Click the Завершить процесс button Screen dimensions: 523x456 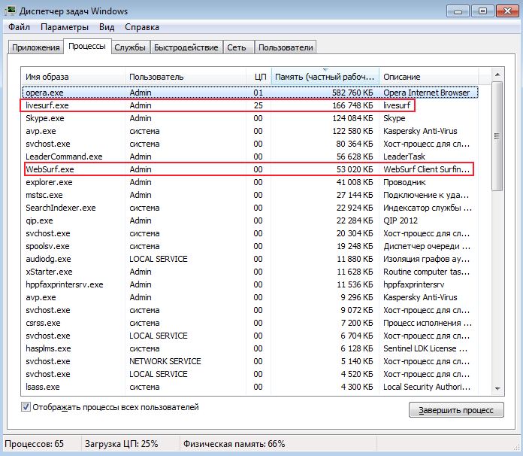click(456, 410)
